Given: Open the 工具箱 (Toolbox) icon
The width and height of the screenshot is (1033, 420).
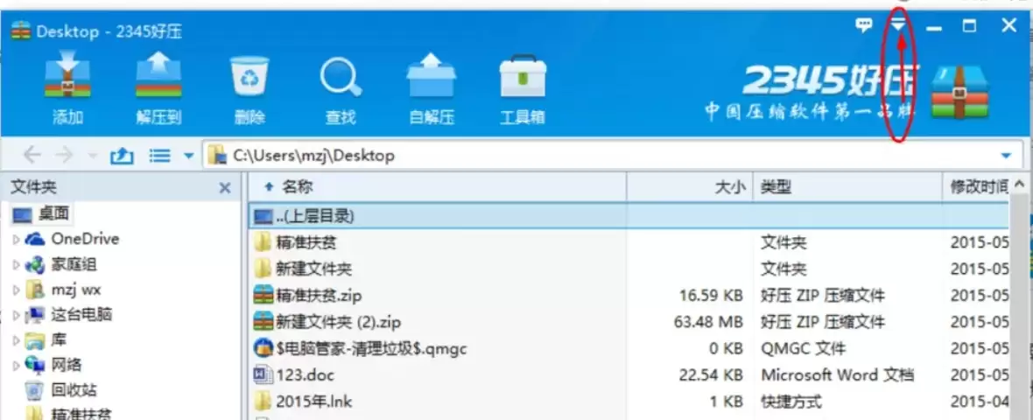Looking at the screenshot, I should [523, 90].
